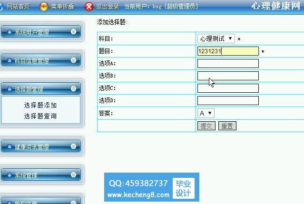Open the 科目 dropdown showing 心理测试
Image resolution: width=304 pixels, height=204 pixels.
[x=216, y=39]
